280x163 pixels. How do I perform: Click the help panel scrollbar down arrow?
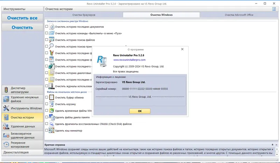click(x=277, y=154)
